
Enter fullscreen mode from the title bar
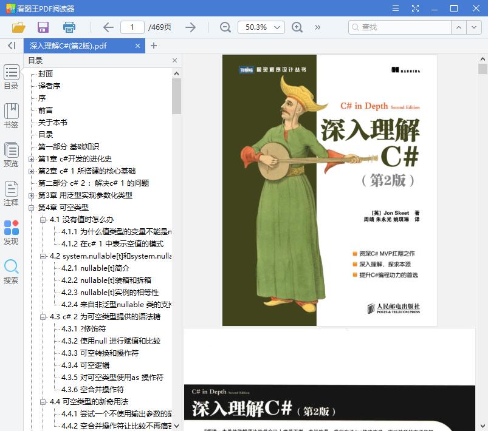(x=415, y=8)
